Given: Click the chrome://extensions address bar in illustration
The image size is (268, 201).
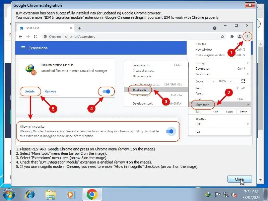Looking at the screenshot, I should point(80,37).
